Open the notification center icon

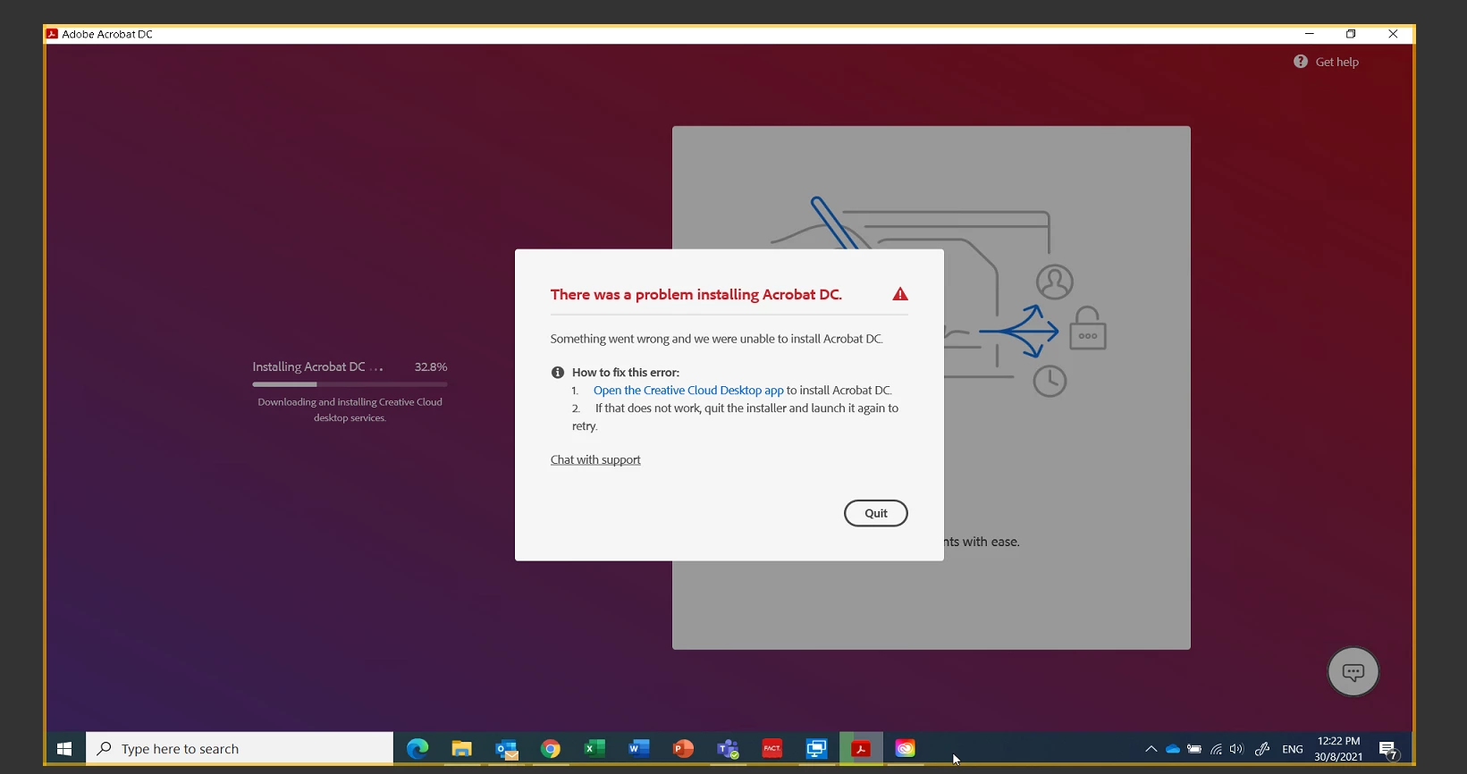(1388, 750)
